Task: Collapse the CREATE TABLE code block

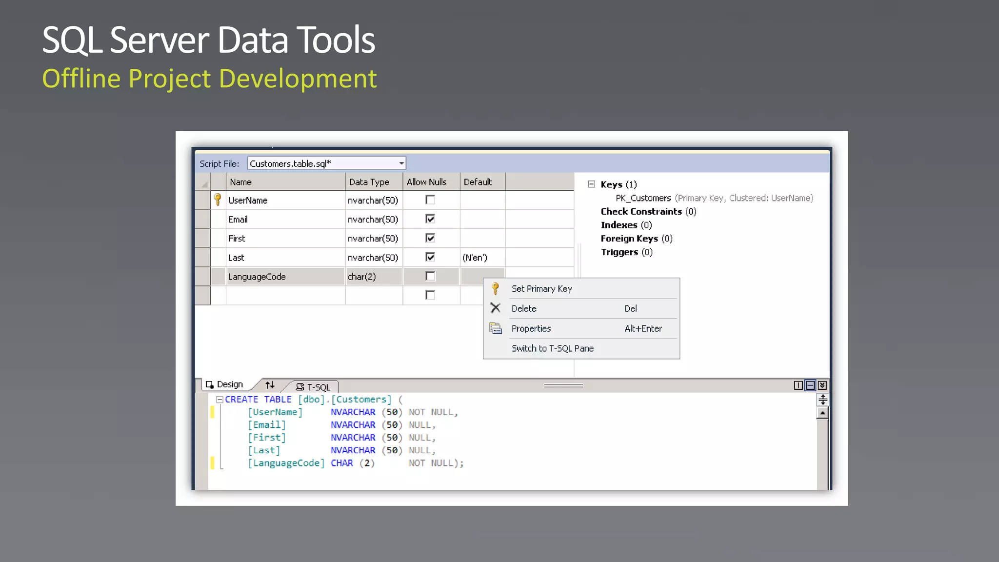Action: [x=220, y=400]
